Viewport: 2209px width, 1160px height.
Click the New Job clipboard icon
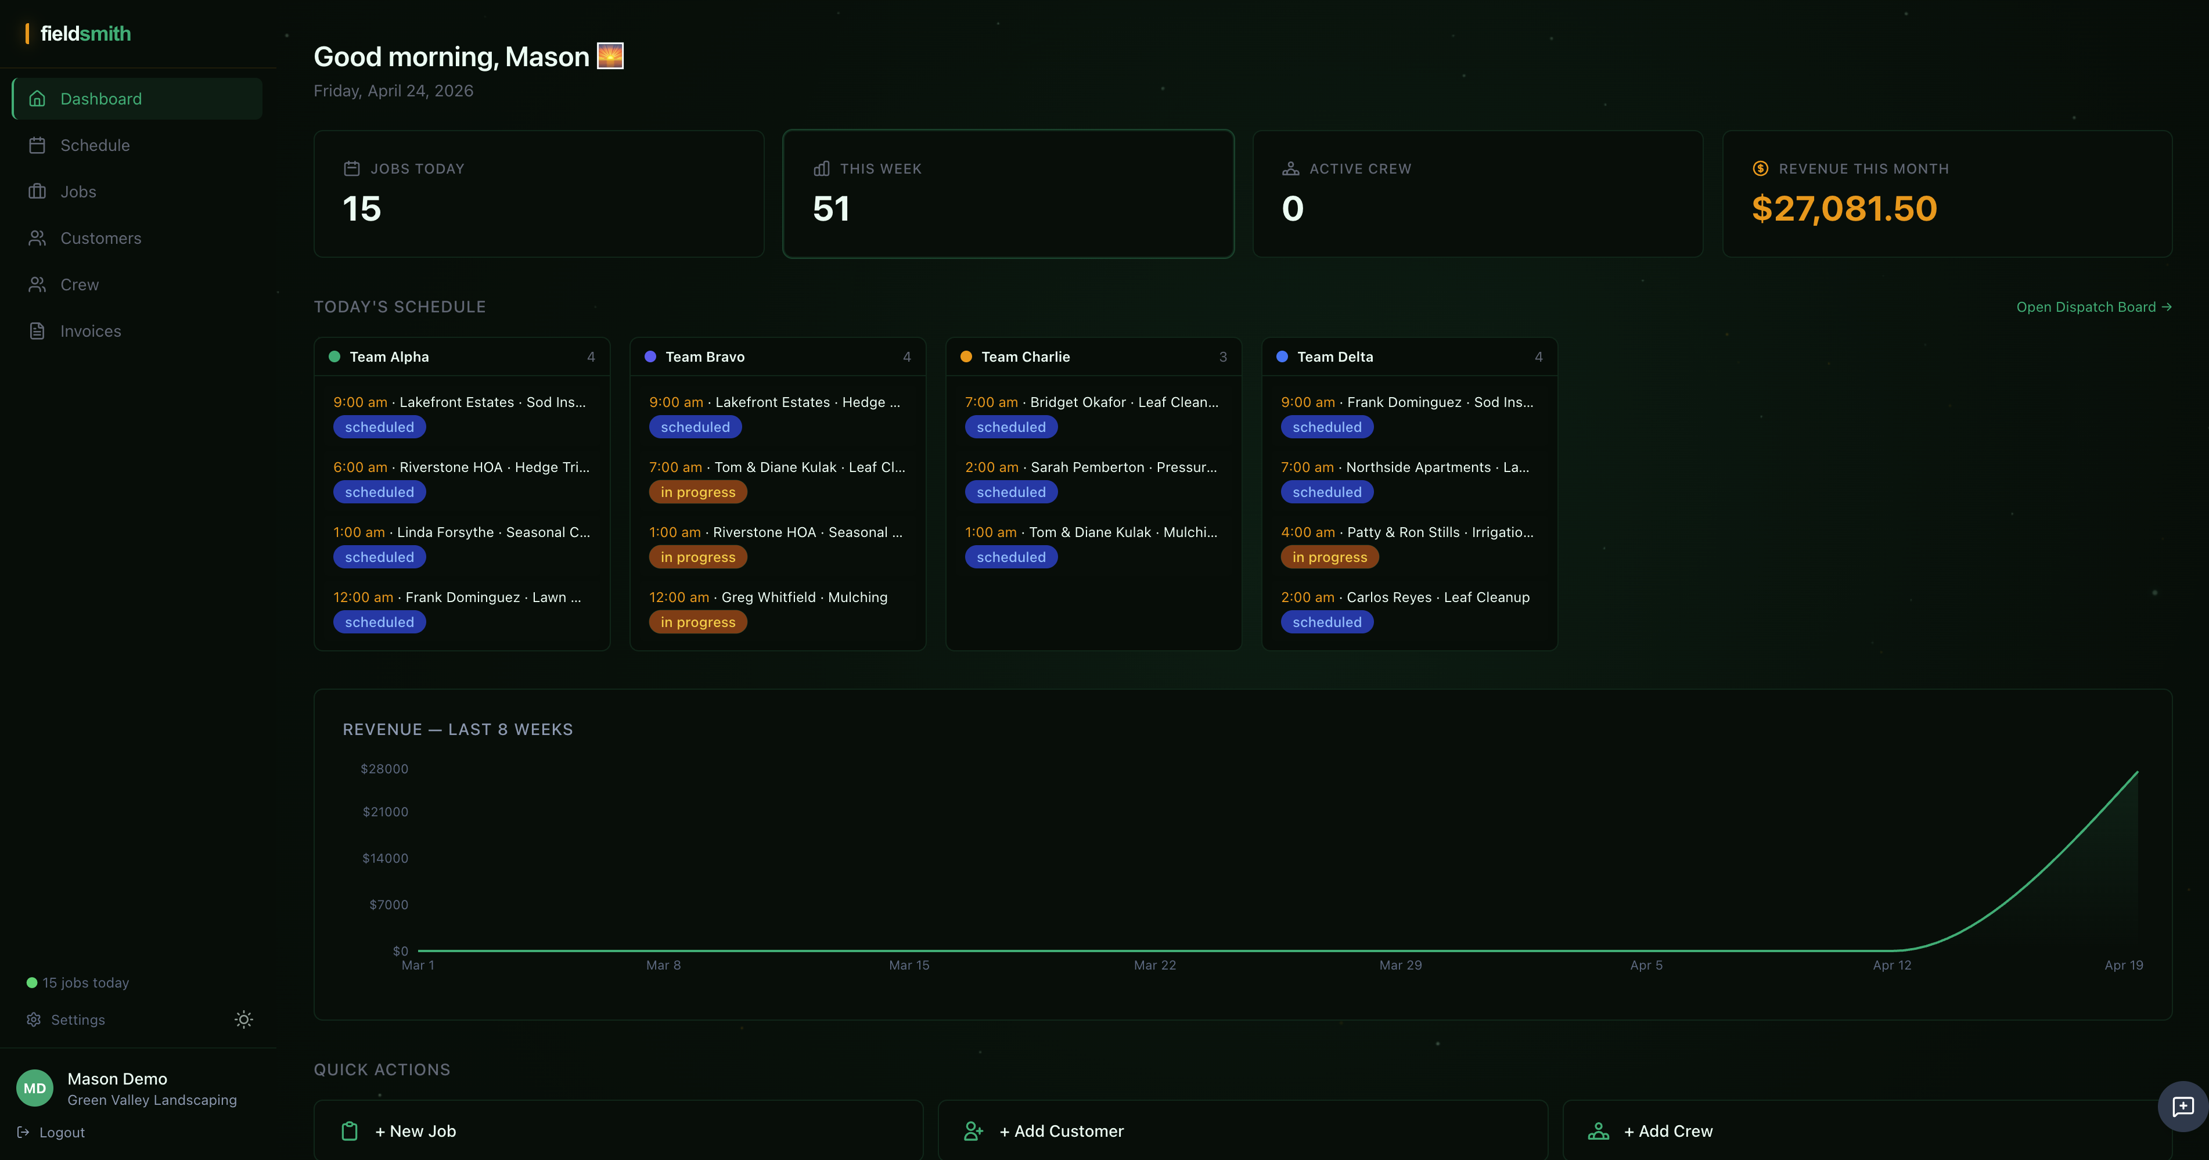[x=350, y=1131]
